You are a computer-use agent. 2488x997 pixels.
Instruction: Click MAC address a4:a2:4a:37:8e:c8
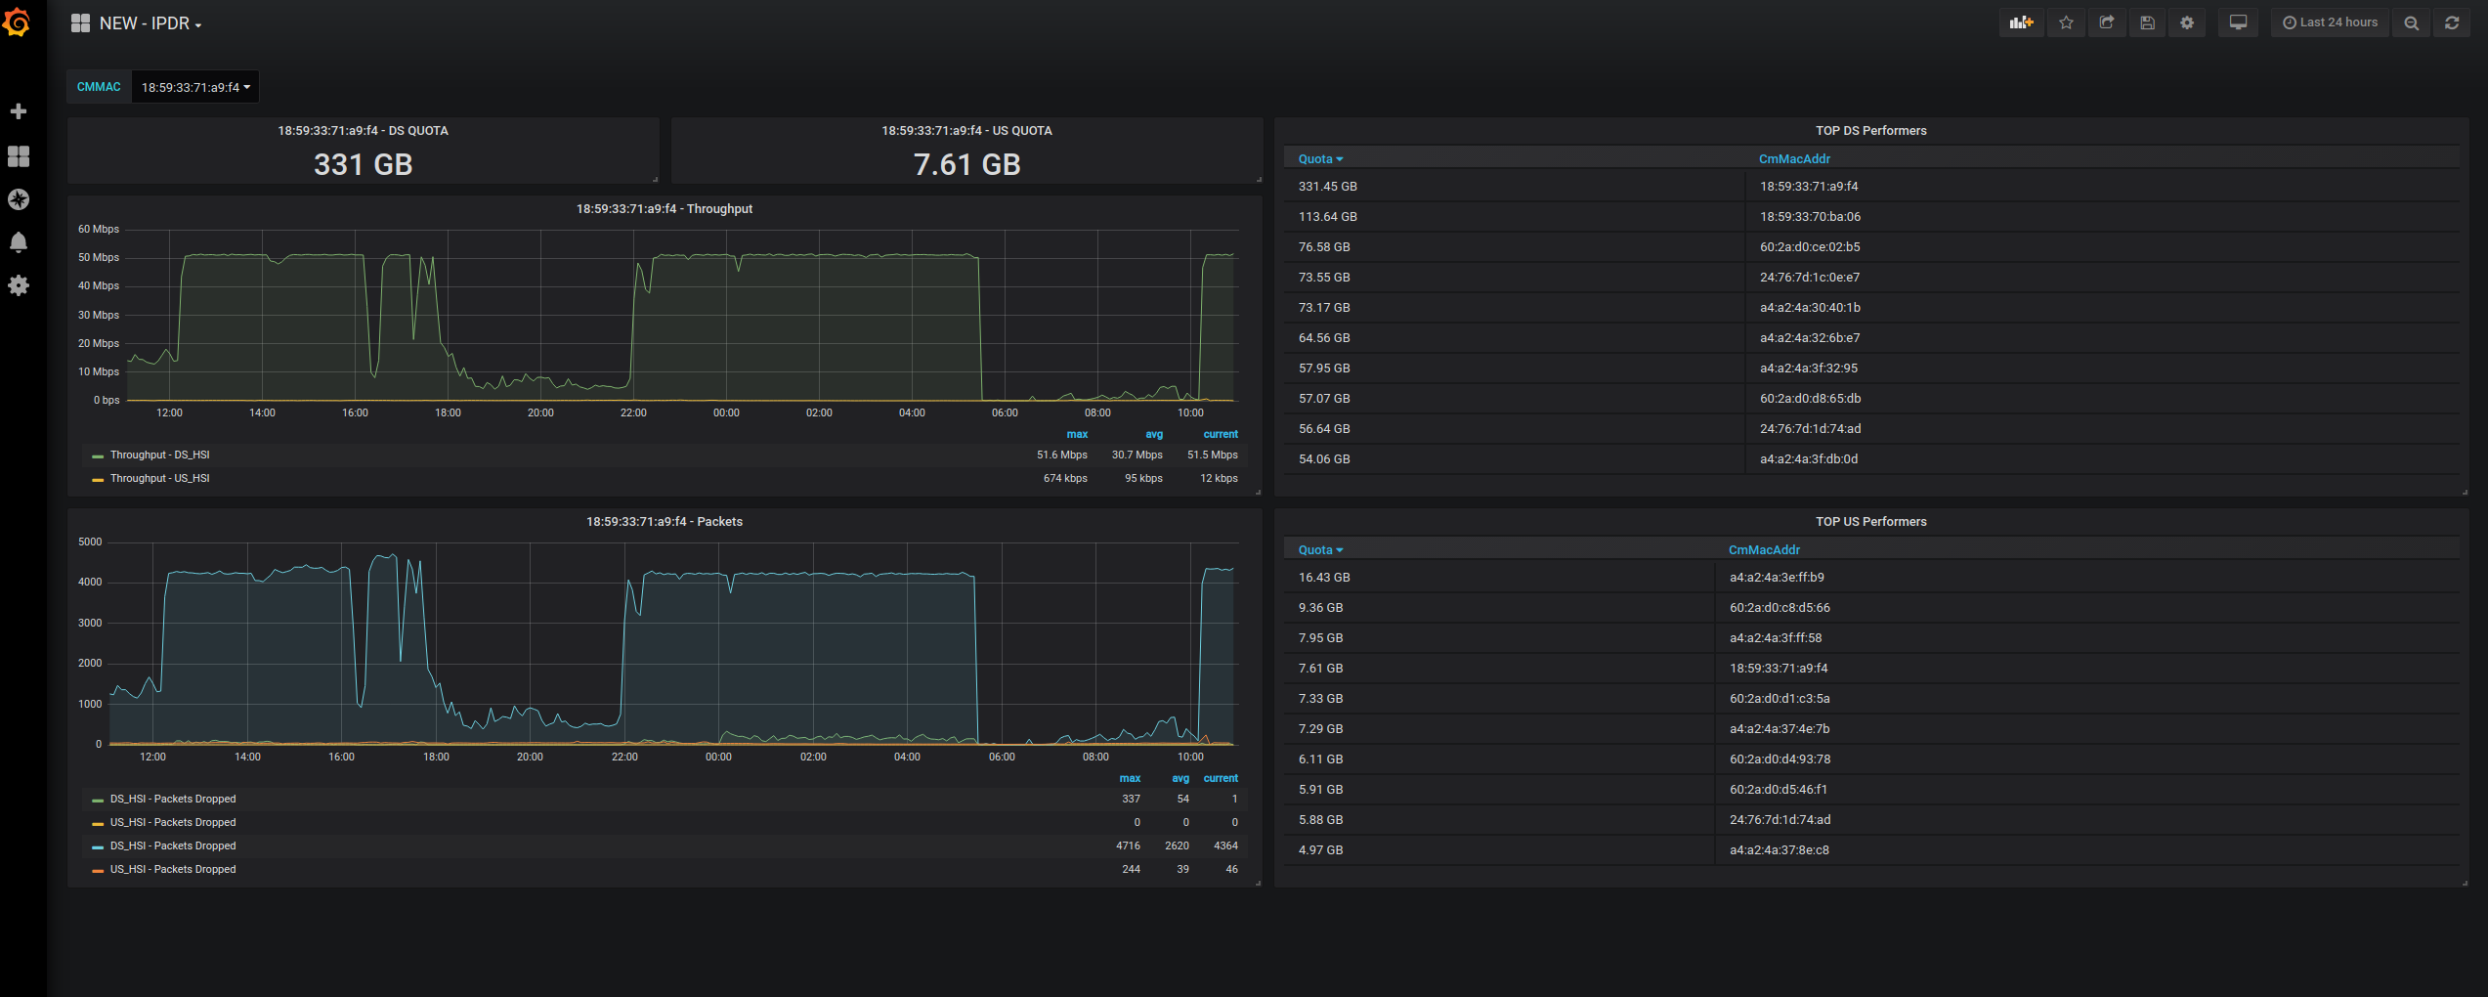click(1779, 850)
